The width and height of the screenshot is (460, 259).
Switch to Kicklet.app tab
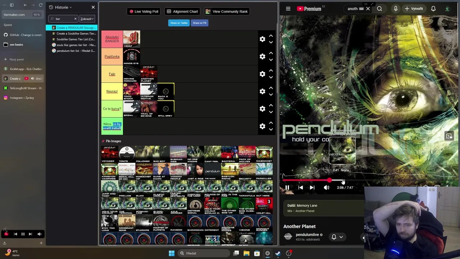[x=23, y=69]
